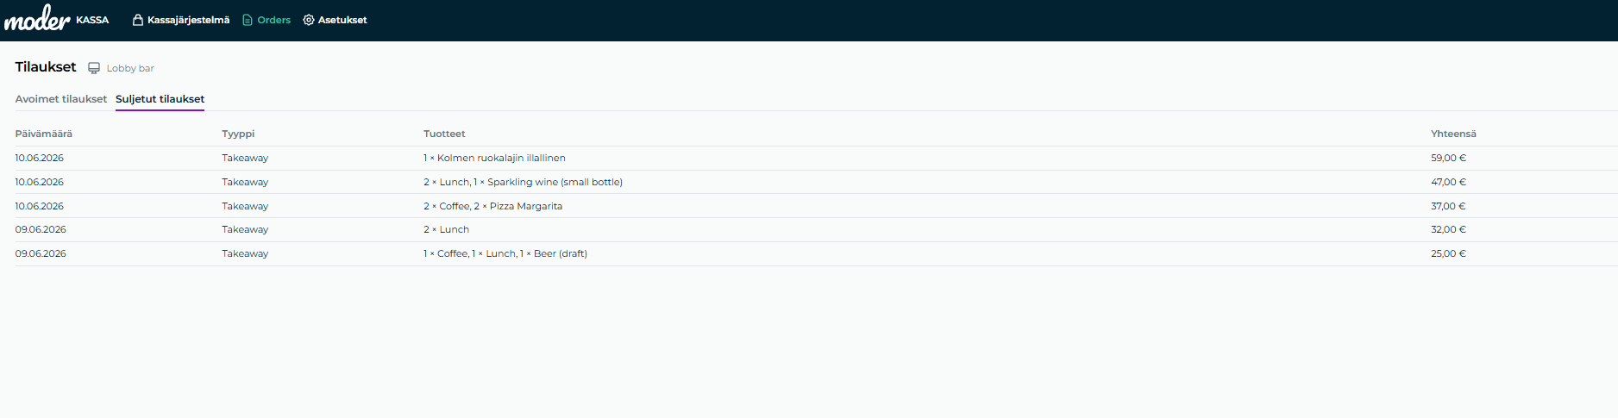Click the register icon beside Lobby bar
The width and height of the screenshot is (1618, 418).
[x=94, y=68]
